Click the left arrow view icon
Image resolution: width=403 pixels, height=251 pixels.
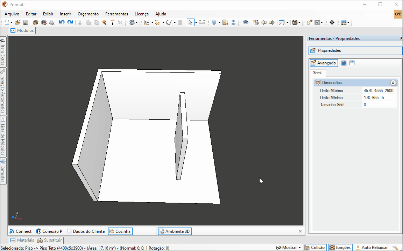[264, 22]
